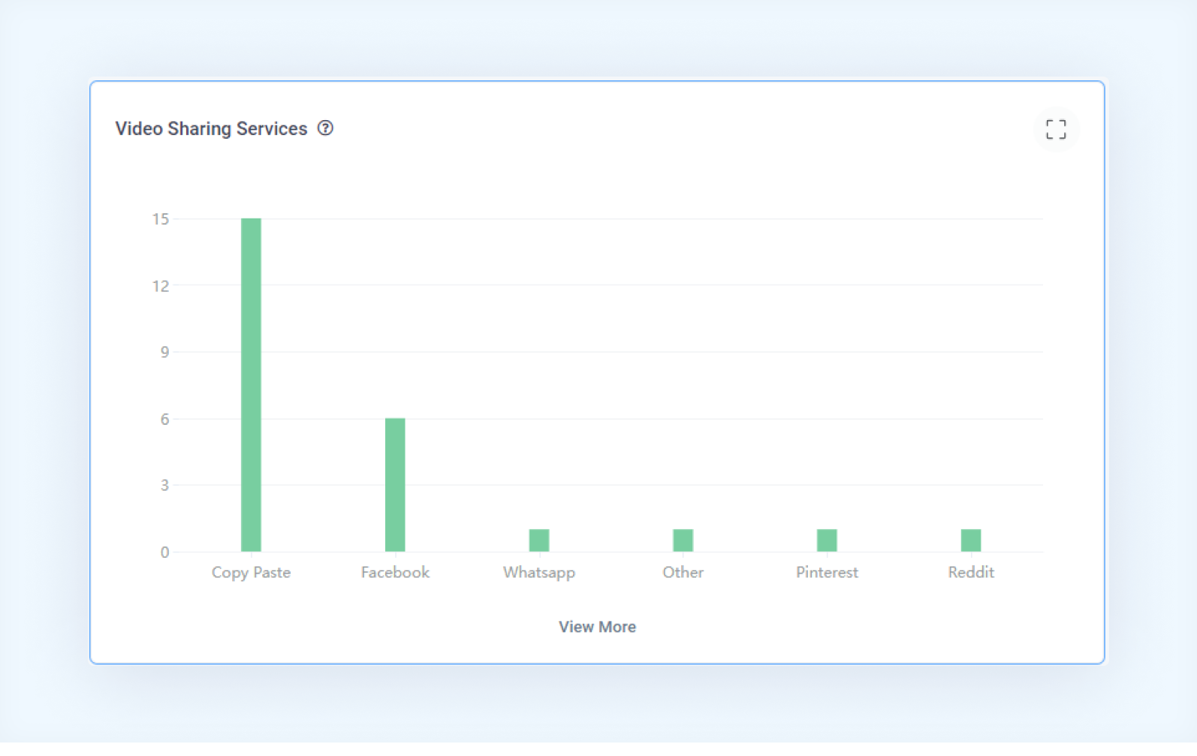
Task: Select the bar above the Other label
Action: 683,541
